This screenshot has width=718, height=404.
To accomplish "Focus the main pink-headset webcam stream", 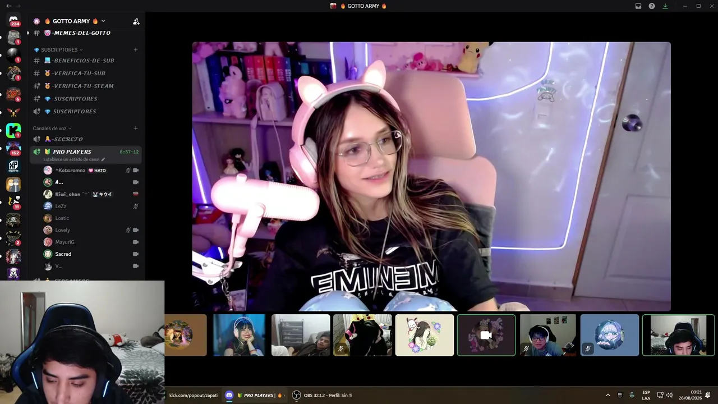I will tap(431, 177).
